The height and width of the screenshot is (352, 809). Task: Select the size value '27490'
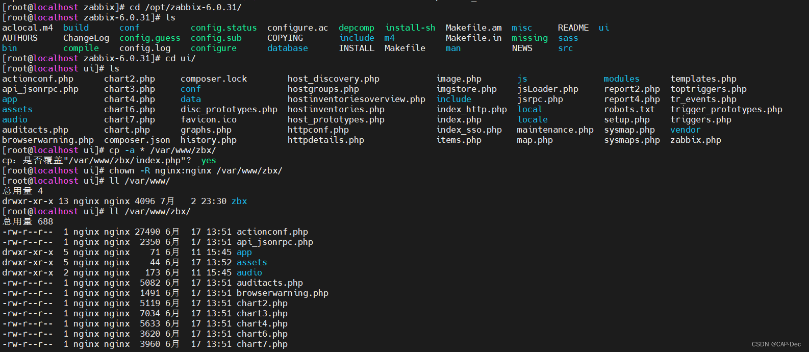(x=147, y=232)
